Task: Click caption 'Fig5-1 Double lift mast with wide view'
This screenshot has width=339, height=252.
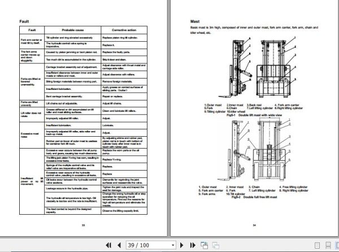Action: [x=254, y=115]
